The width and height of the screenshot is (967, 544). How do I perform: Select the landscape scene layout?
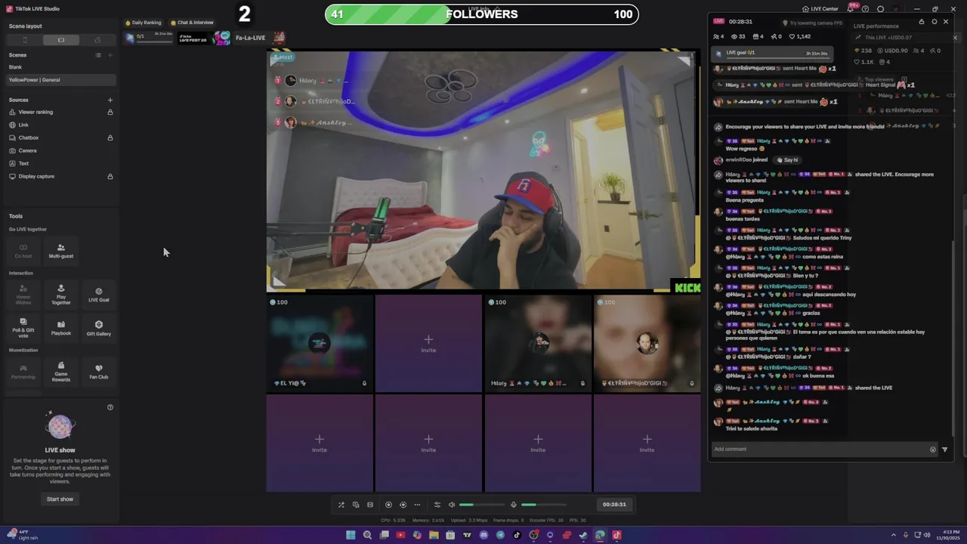click(x=61, y=40)
